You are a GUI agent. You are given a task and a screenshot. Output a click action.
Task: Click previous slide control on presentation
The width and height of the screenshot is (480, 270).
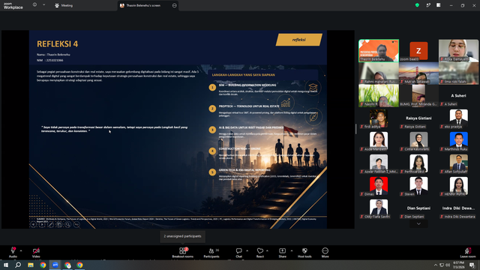pyautogui.click(x=33, y=224)
